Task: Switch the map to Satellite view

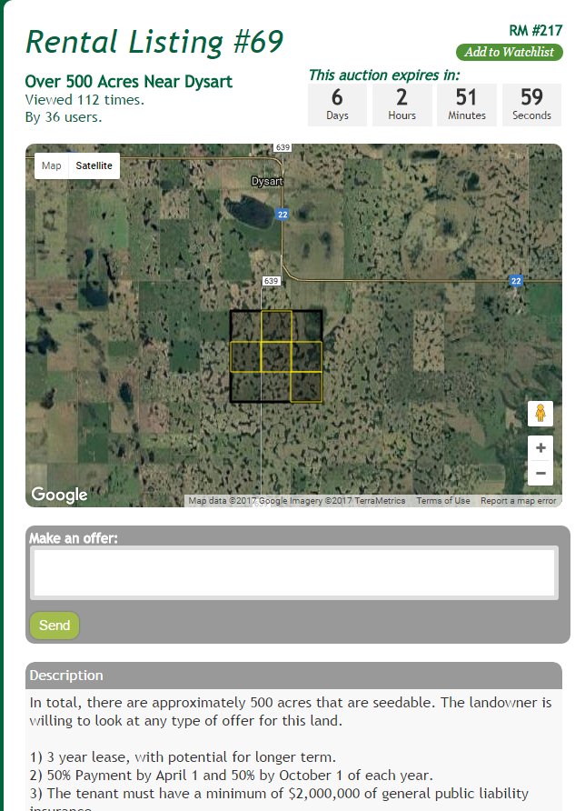Action: 94,165
